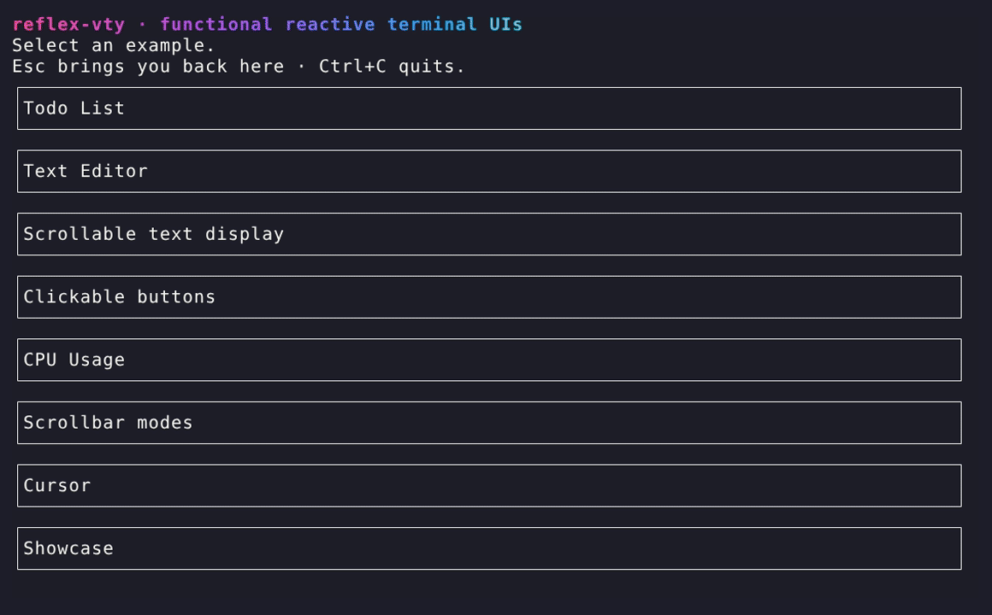Choose the Scrollbar modes example
This screenshot has height=615, width=992.
click(489, 423)
